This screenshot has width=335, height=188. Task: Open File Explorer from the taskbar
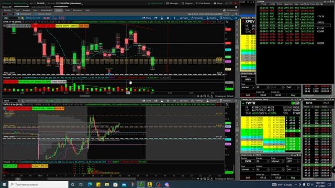[x=107, y=184]
